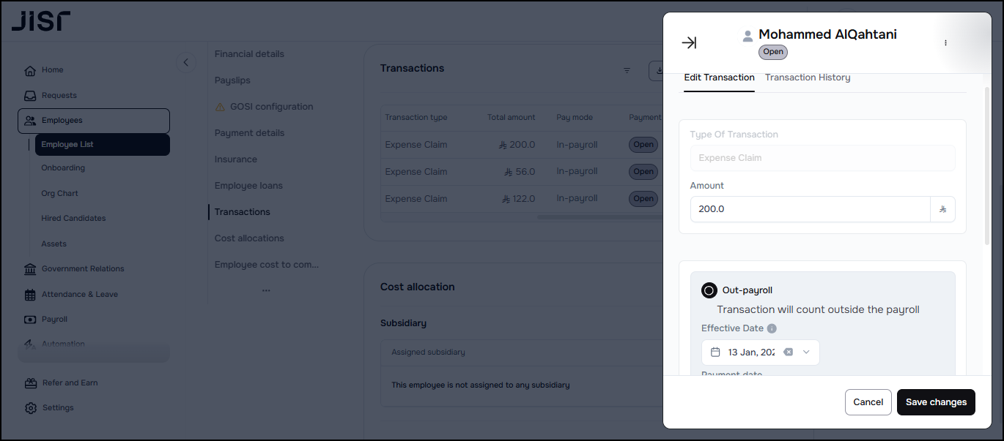1004x441 pixels.
Task: Switch to the Transaction History tab
Action: coord(808,78)
